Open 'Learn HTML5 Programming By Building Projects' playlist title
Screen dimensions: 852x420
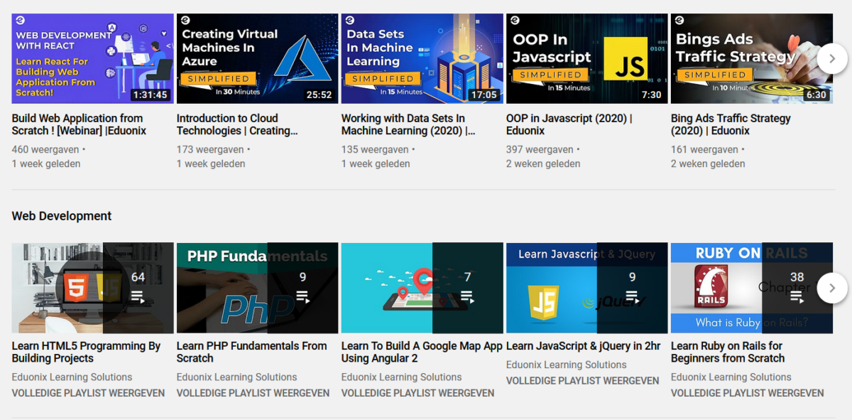[x=87, y=352]
